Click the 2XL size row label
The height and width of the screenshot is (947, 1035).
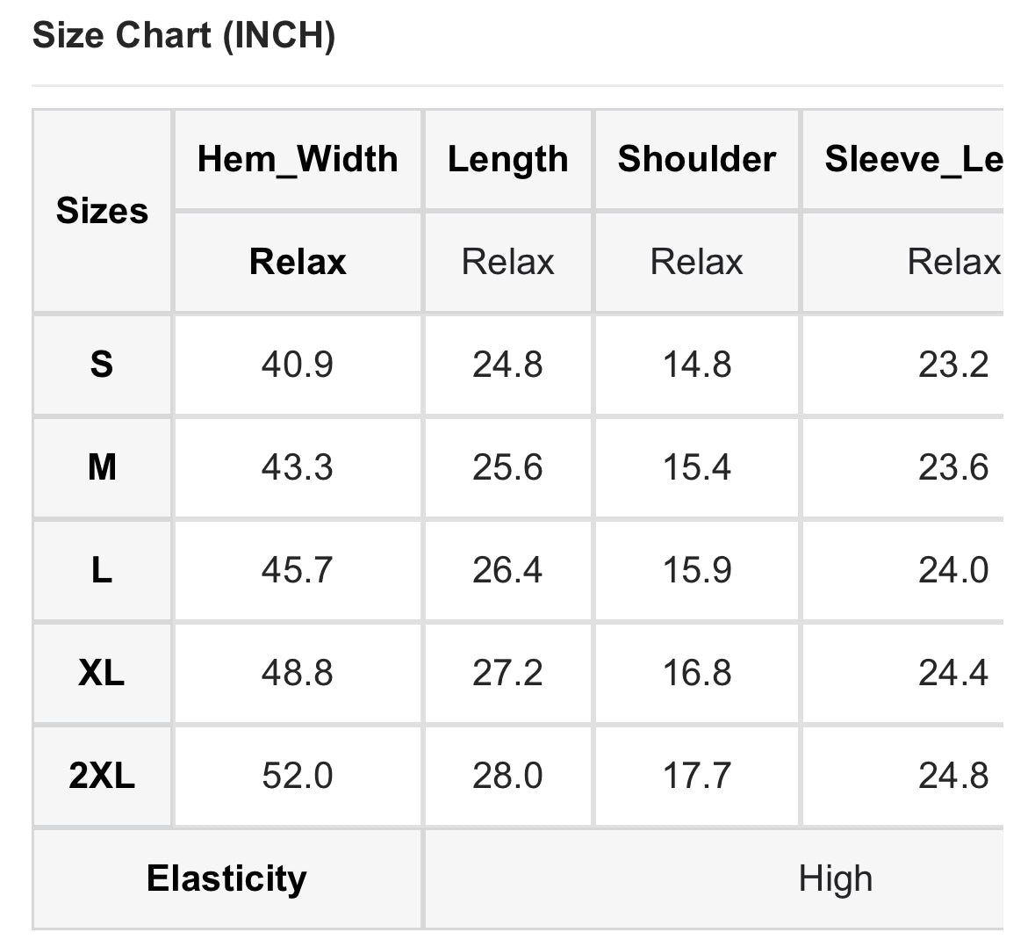point(102,776)
